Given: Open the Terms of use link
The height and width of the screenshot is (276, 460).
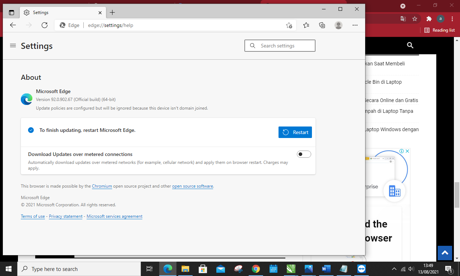Looking at the screenshot, I should pyautogui.click(x=33, y=216).
